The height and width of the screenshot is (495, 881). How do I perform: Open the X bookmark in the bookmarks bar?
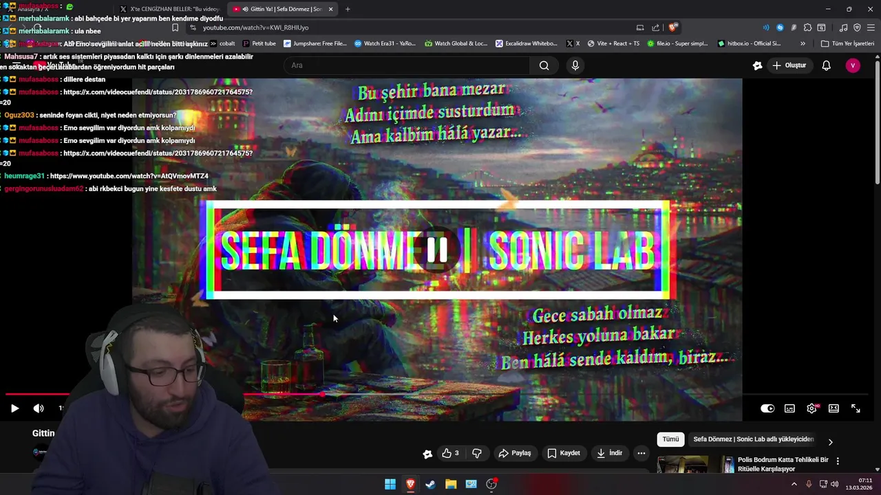[x=573, y=43]
